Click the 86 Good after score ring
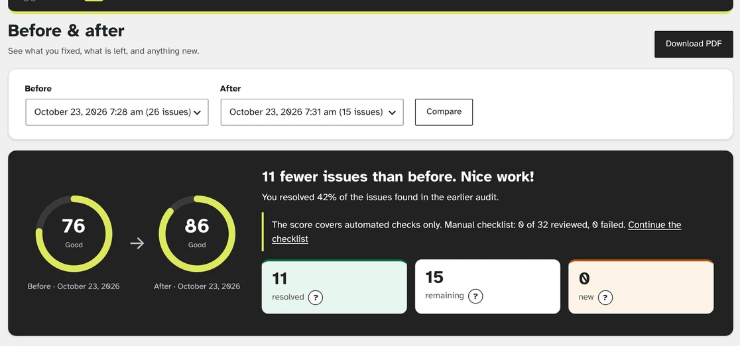This screenshot has width=740, height=346. tap(197, 234)
